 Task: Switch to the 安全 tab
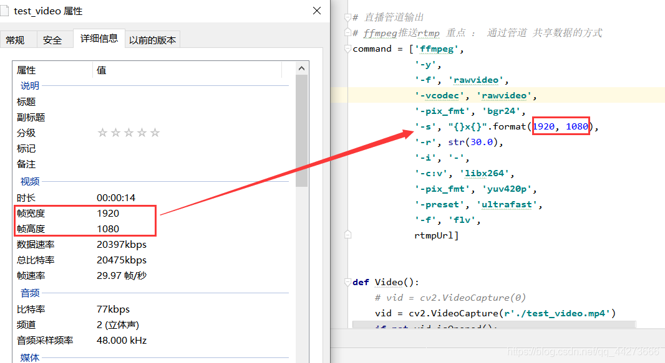pyautogui.click(x=54, y=39)
